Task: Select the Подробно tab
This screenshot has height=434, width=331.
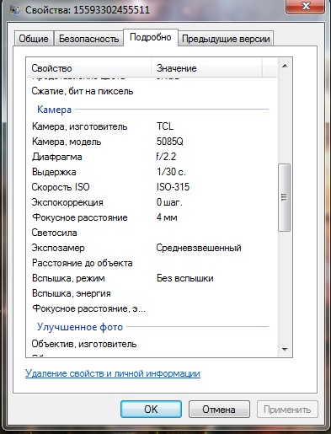Action: click(x=151, y=37)
